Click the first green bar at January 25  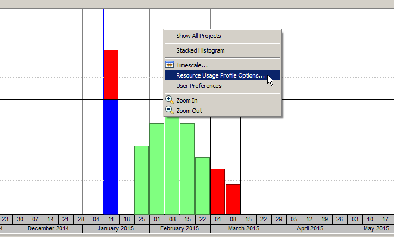point(141,180)
